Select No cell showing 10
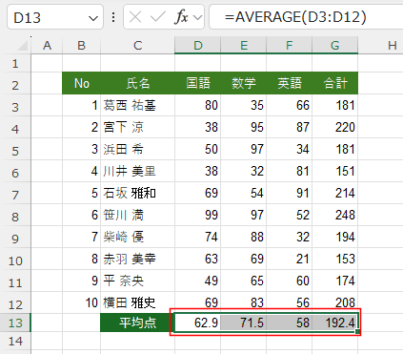Image resolution: width=403 pixels, height=354 pixels. (82, 302)
